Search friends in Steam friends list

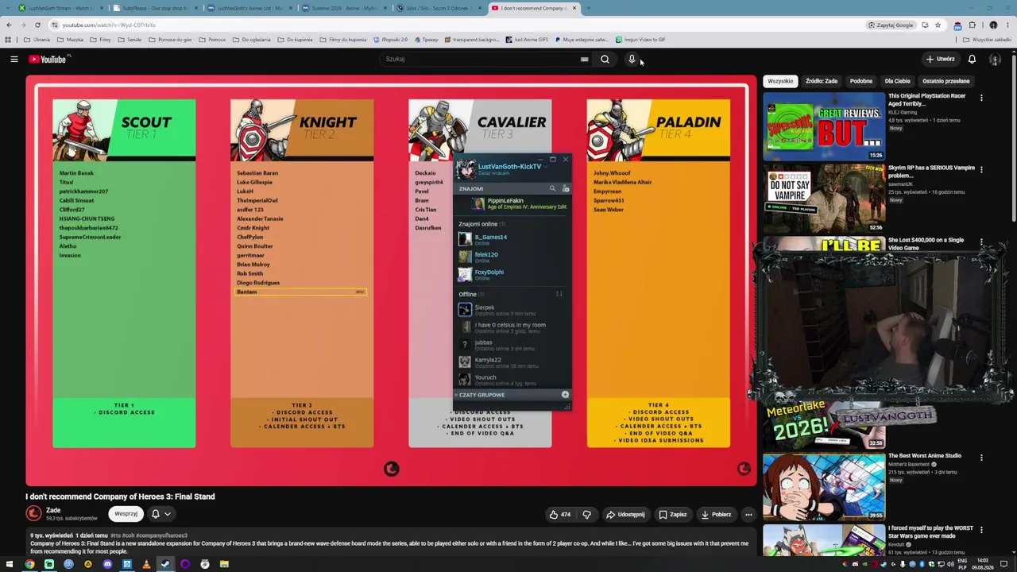pyautogui.click(x=552, y=189)
